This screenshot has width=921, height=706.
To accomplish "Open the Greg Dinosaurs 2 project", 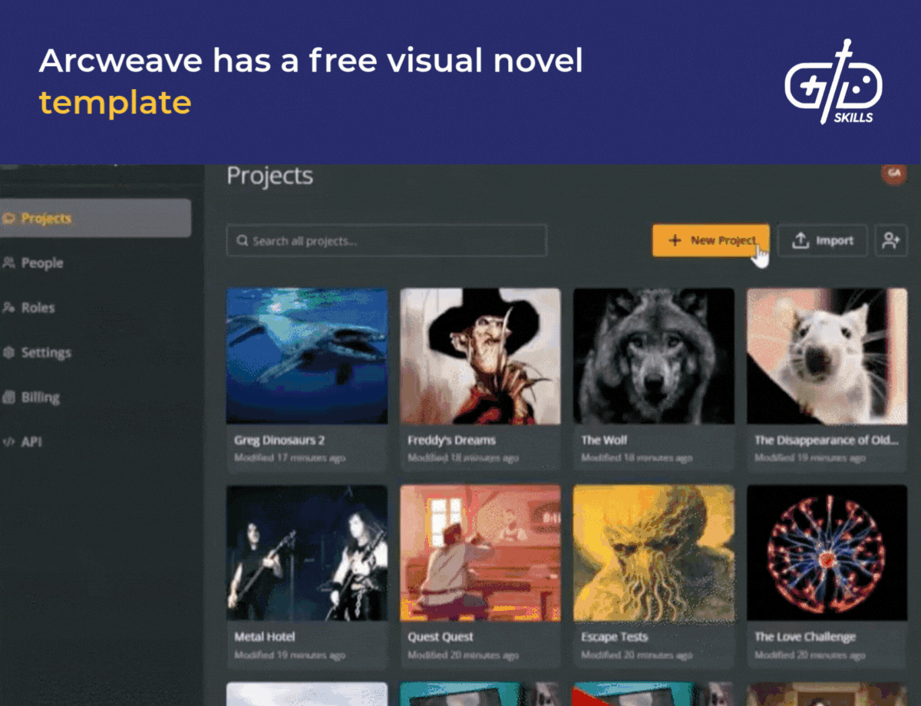I will (307, 357).
